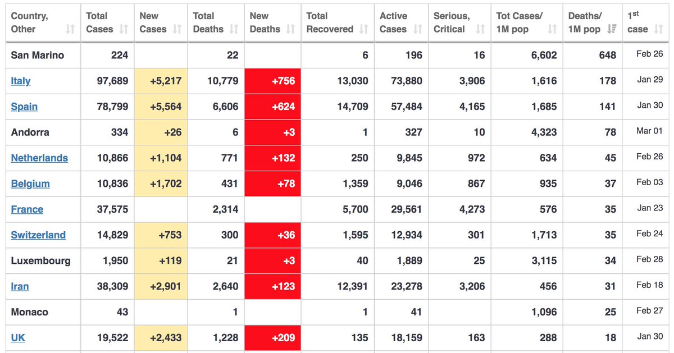674x353 pixels.
Task: Sort by Country, Other column arrows
Action: click(70, 29)
